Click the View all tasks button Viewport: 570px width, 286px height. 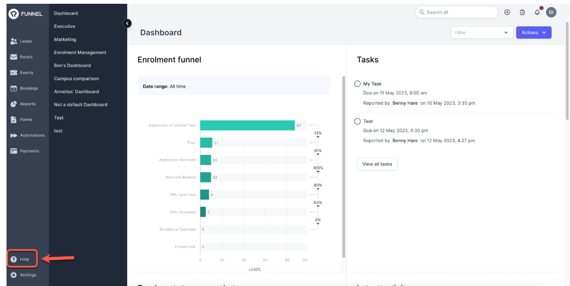pyautogui.click(x=377, y=164)
